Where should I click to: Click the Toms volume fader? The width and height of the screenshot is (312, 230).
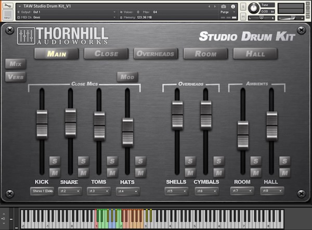99,126
